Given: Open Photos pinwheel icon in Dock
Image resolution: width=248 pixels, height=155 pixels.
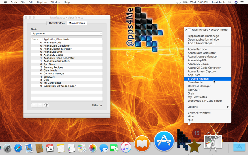Looking at the screenshot, I should (93, 148).
